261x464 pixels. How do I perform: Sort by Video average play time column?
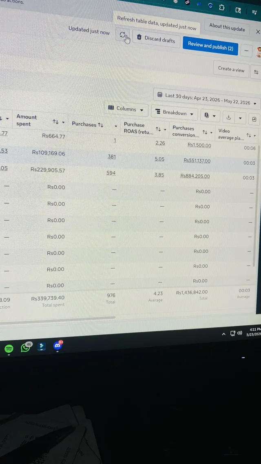249,135
